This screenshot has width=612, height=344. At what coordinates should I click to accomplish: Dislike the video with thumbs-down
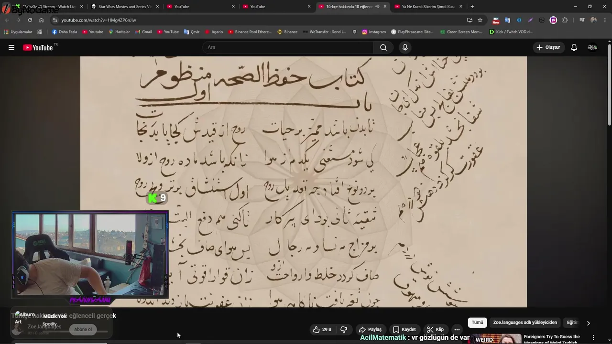[x=343, y=329]
